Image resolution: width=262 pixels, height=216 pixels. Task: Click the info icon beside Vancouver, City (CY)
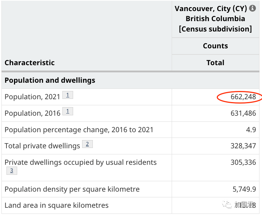(252, 8)
